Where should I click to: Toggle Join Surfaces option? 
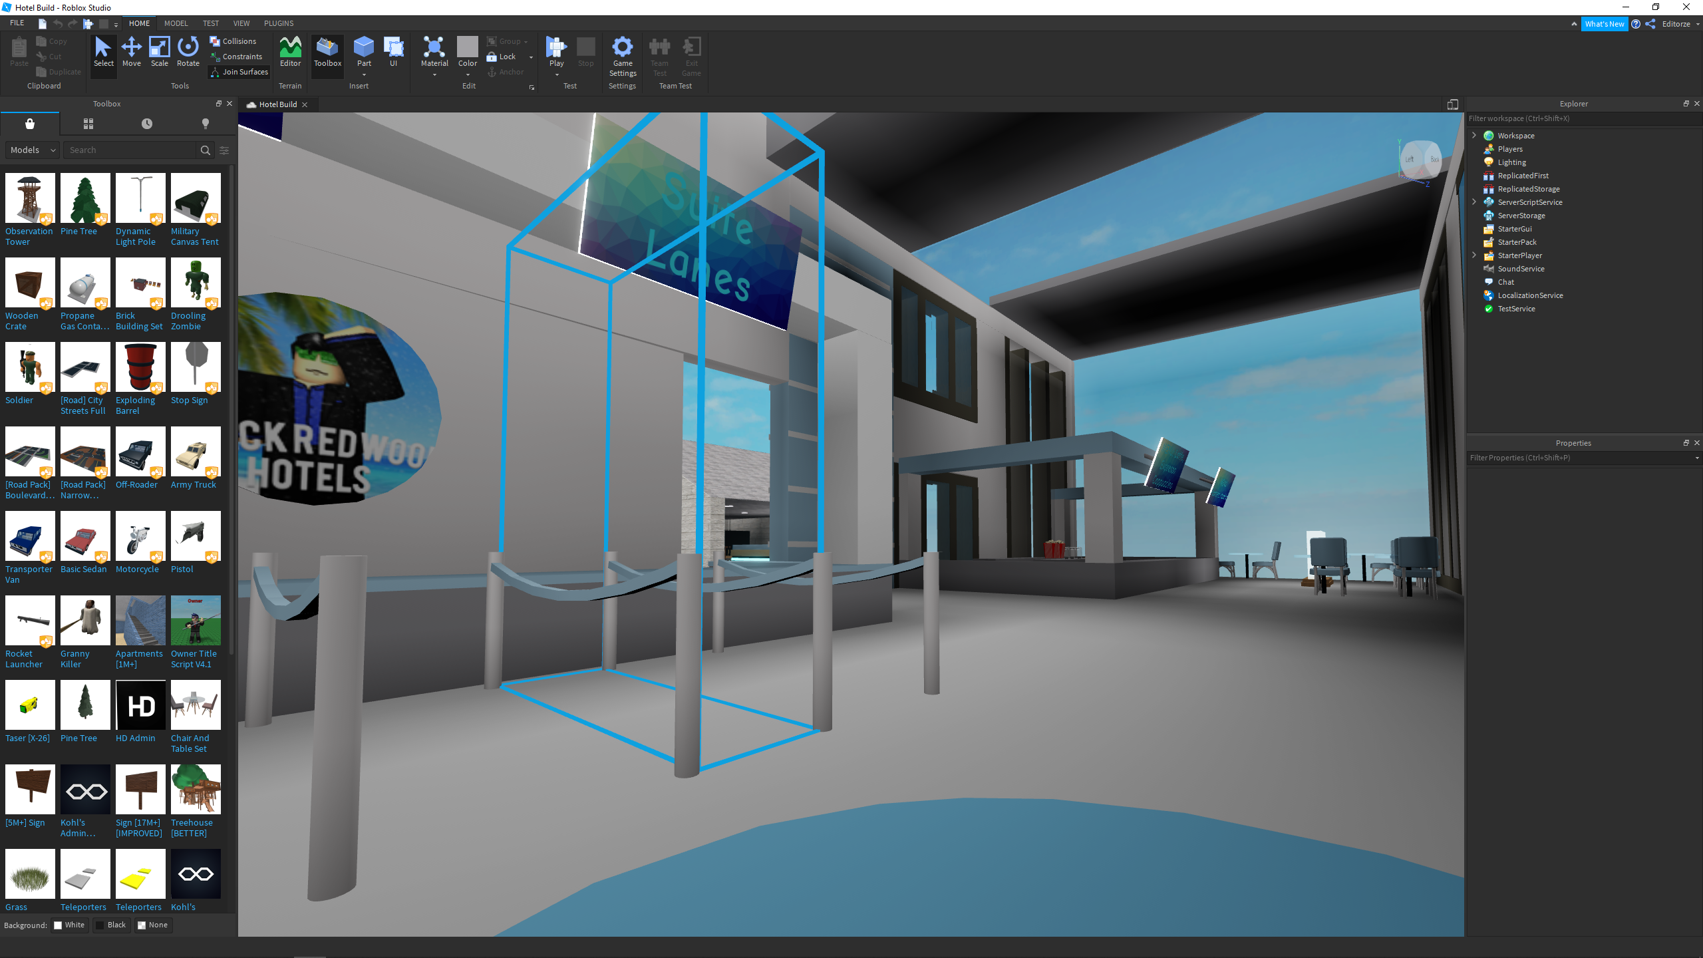pyautogui.click(x=239, y=72)
